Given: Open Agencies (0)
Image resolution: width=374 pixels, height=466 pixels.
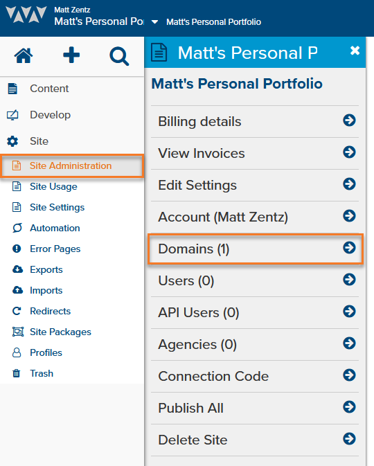Looking at the screenshot, I should point(255,344).
